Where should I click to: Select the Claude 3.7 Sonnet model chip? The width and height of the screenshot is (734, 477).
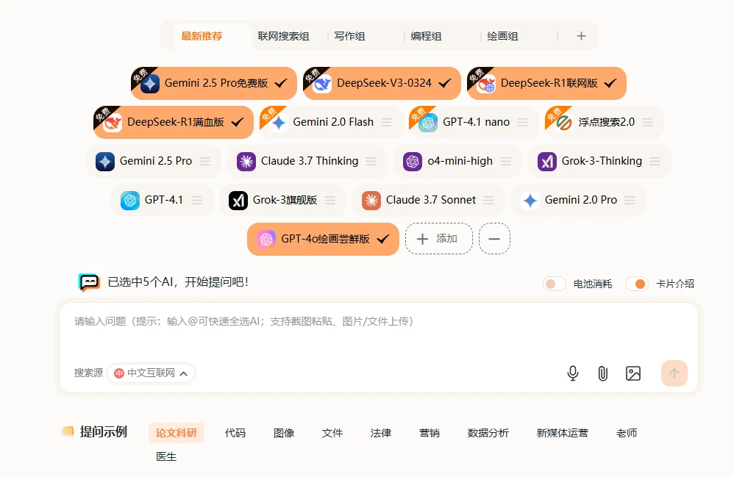(428, 200)
